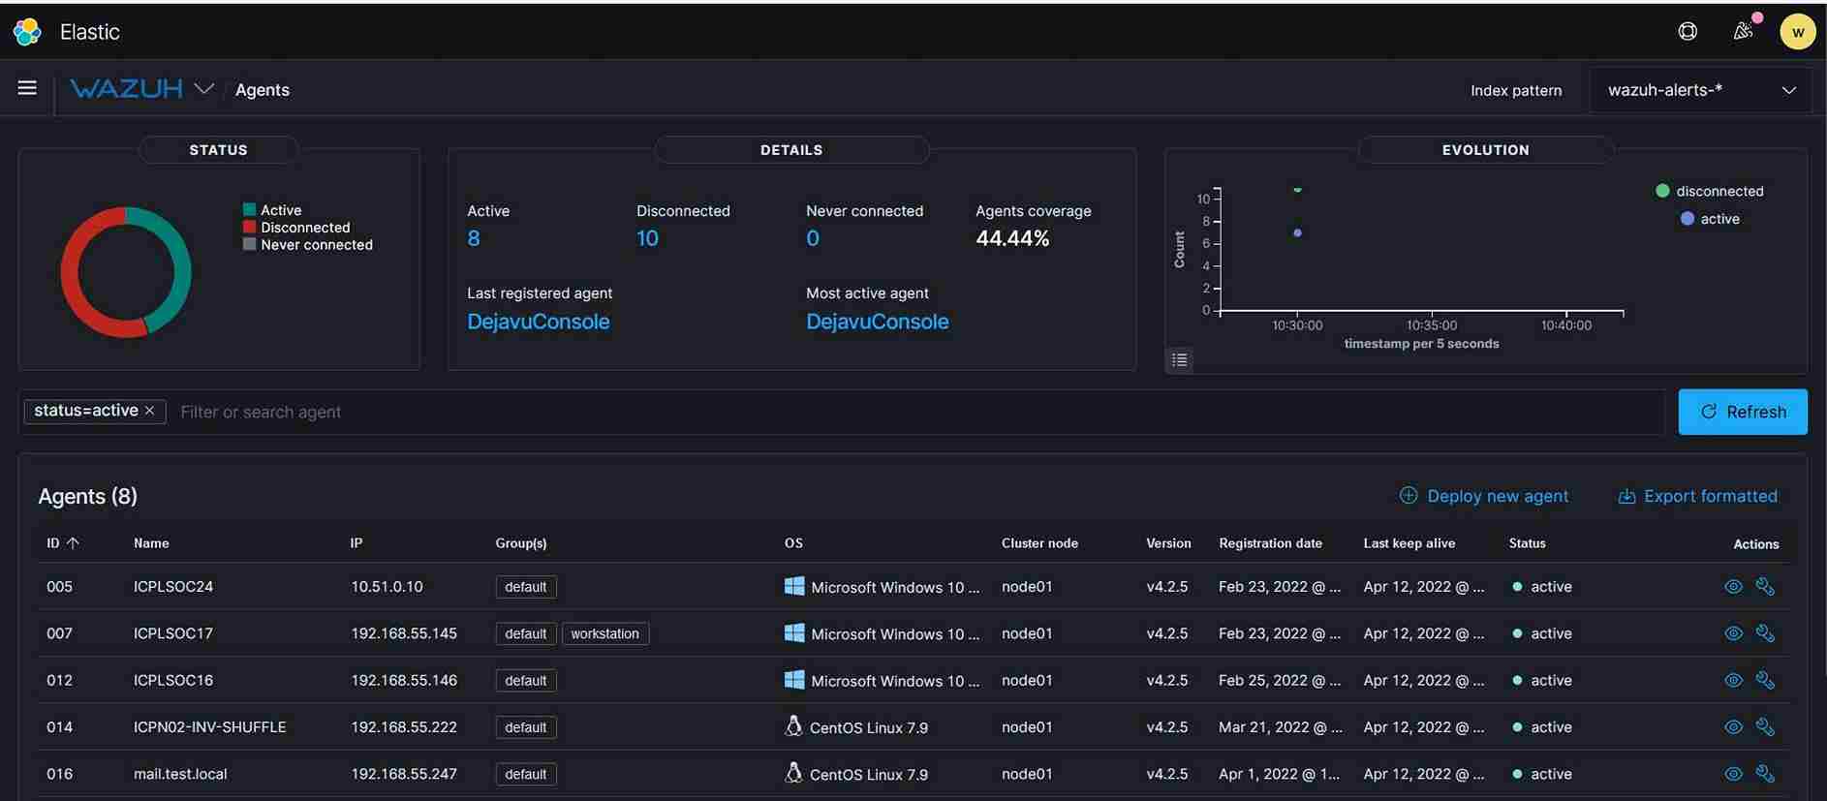The height and width of the screenshot is (801, 1827).
Task: Click the Active count 8
Action: 474,238
